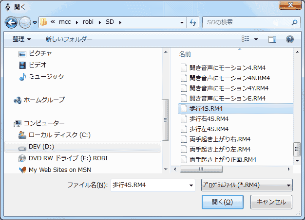Click navigation pane scrollbar up arrow
Image resolution: width=305 pixels, height=220 pixels.
(x=166, y=52)
